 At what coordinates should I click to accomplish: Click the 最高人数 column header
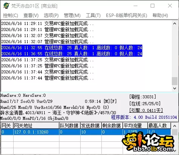pos(159,126)
